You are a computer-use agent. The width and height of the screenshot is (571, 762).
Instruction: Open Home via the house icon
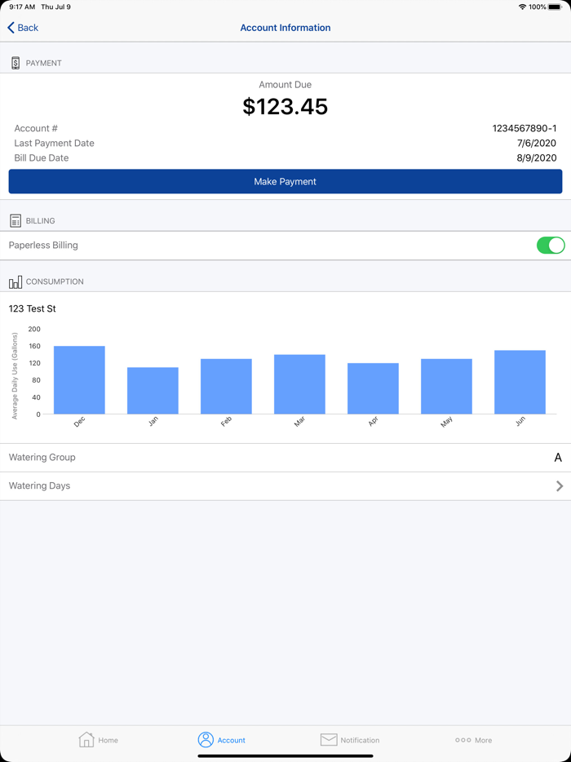(86, 739)
